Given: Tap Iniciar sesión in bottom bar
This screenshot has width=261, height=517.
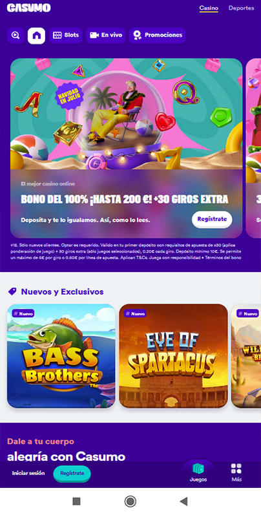Looking at the screenshot, I should tap(28, 473).
